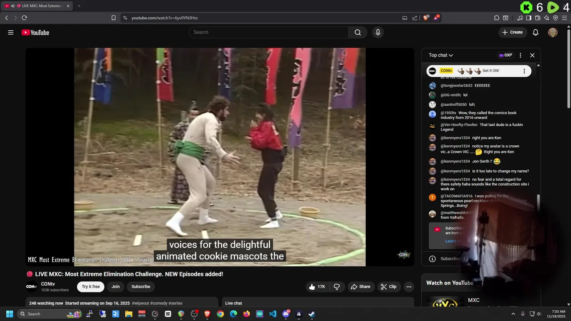Create a clip with Clip button
This screenshot has width=571, height=321.
pyautogui.click(x=389, y=287)
